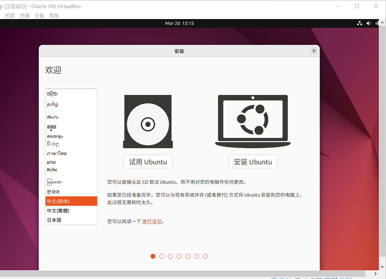Click the 安装 Ubuntu button
Viewport: 386px width, 279px height.
click(253, 162)
